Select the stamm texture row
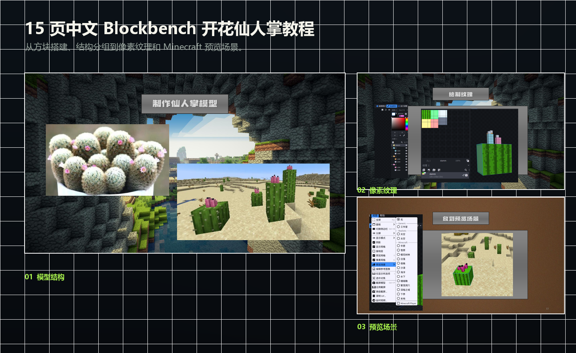 click(445, 175)
